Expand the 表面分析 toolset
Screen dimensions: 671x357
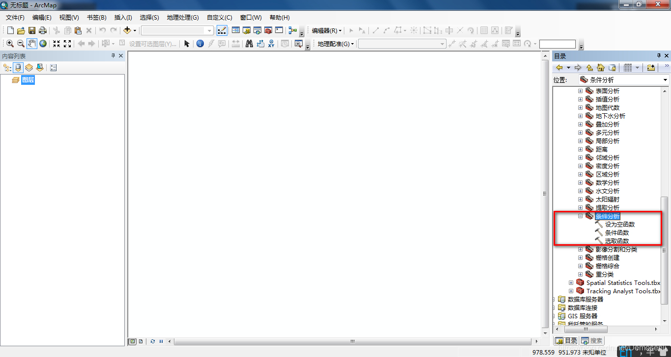pos(580,91)
